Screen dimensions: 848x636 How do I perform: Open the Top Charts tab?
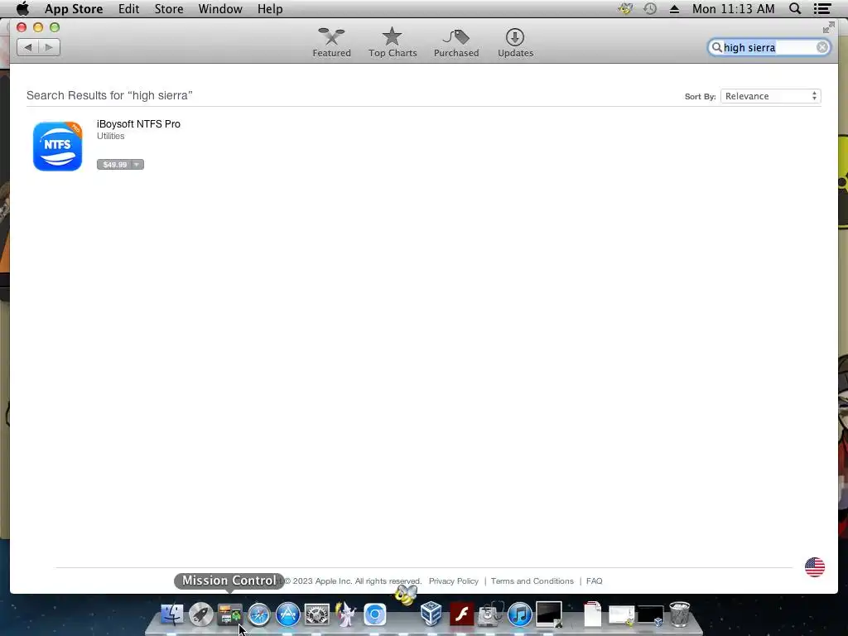coord(393,43)
